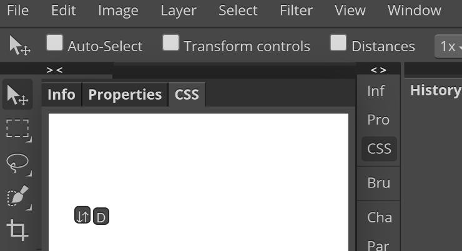The image size is (462, 251).
Task: Select the Object Selection tool
Action: click(17, 197)
